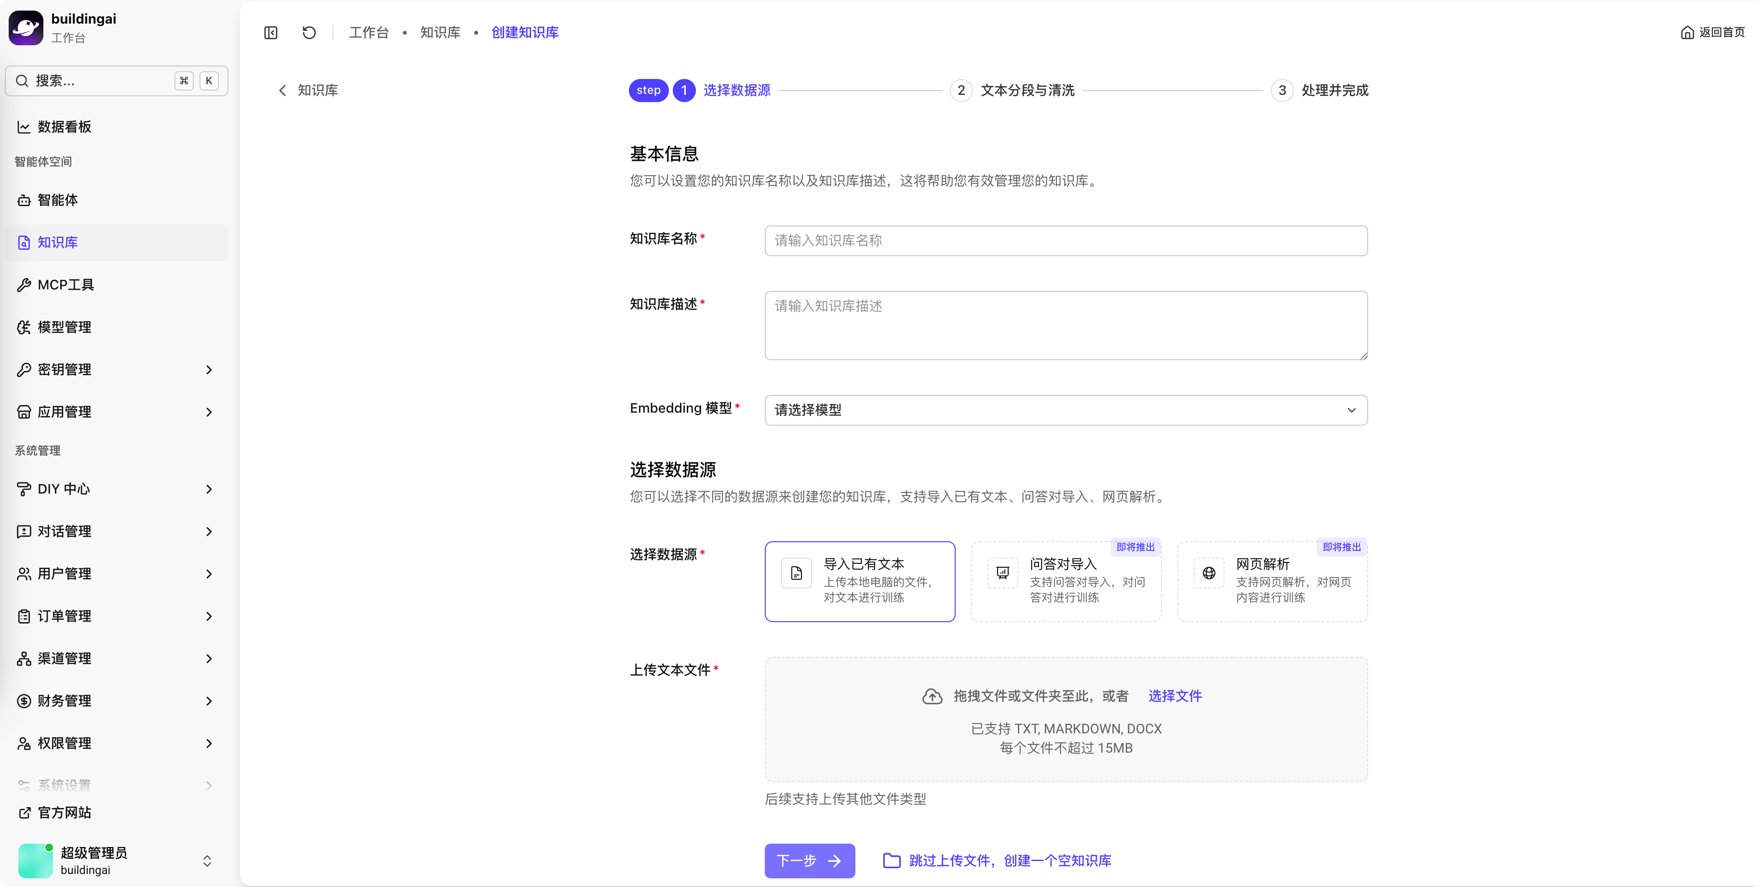The width and height of the screenshot is (1759, 887).
Task: Open 数据看板 in the sidebar
Action: pyautogui.click(x=117, y=127)
